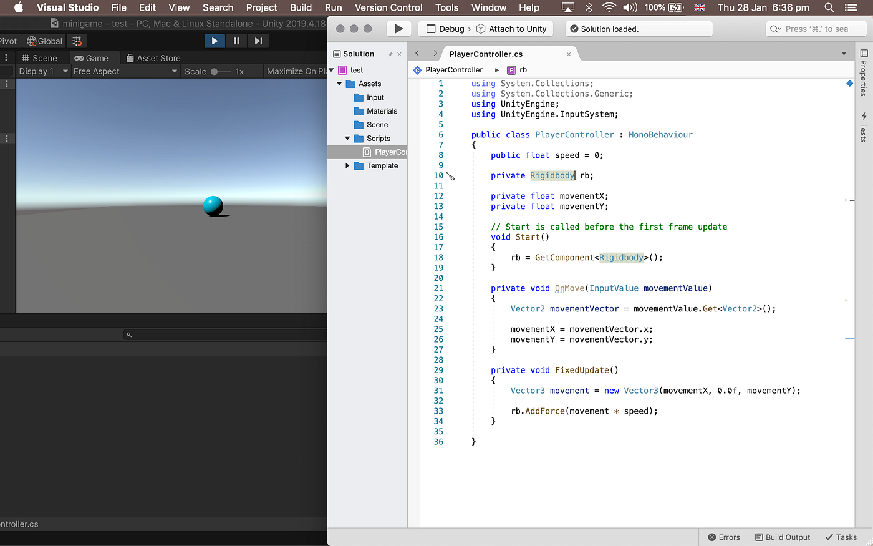Open the Apple menu
The height and width of the screenshot is (546, 873).
pos(19,7)
